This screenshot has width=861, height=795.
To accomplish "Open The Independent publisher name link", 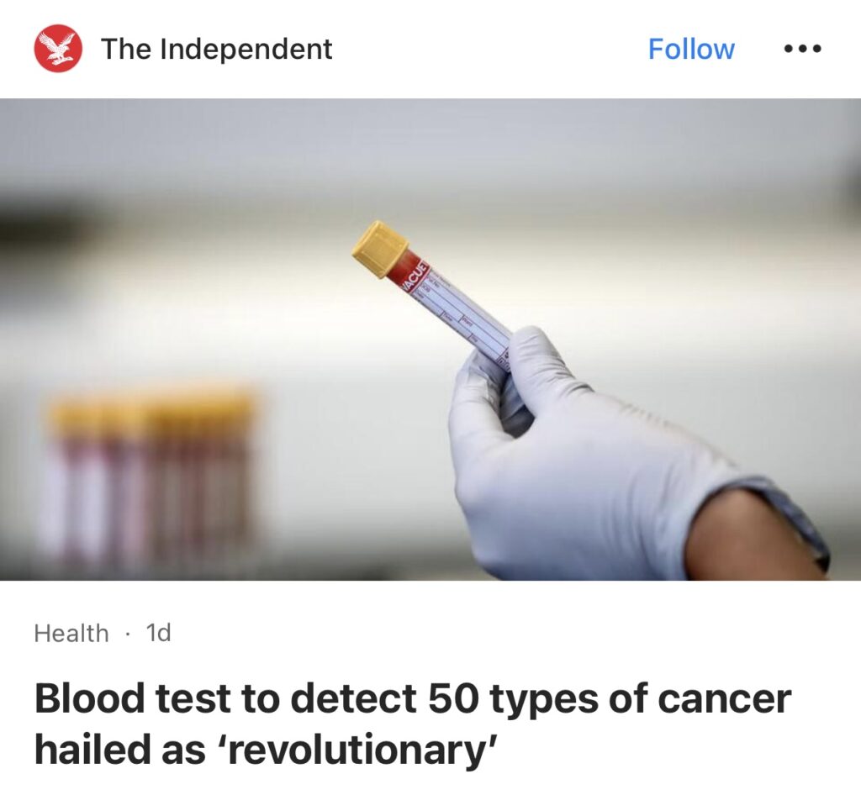I will click(216, 49).
